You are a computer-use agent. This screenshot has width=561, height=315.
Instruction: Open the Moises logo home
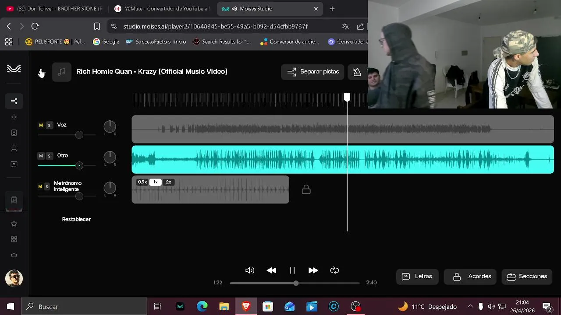point(14,69)
